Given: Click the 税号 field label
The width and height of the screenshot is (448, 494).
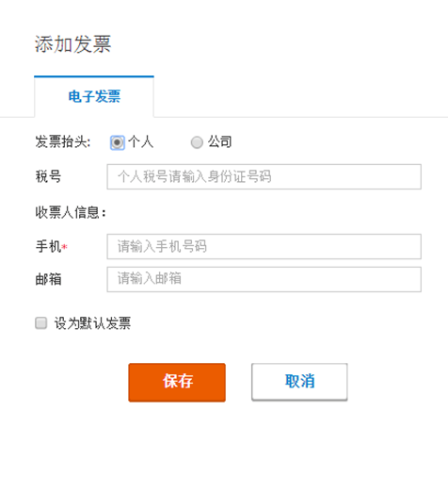Looking at the screenshot, I should pyautogui.click(x=48, y=176).
